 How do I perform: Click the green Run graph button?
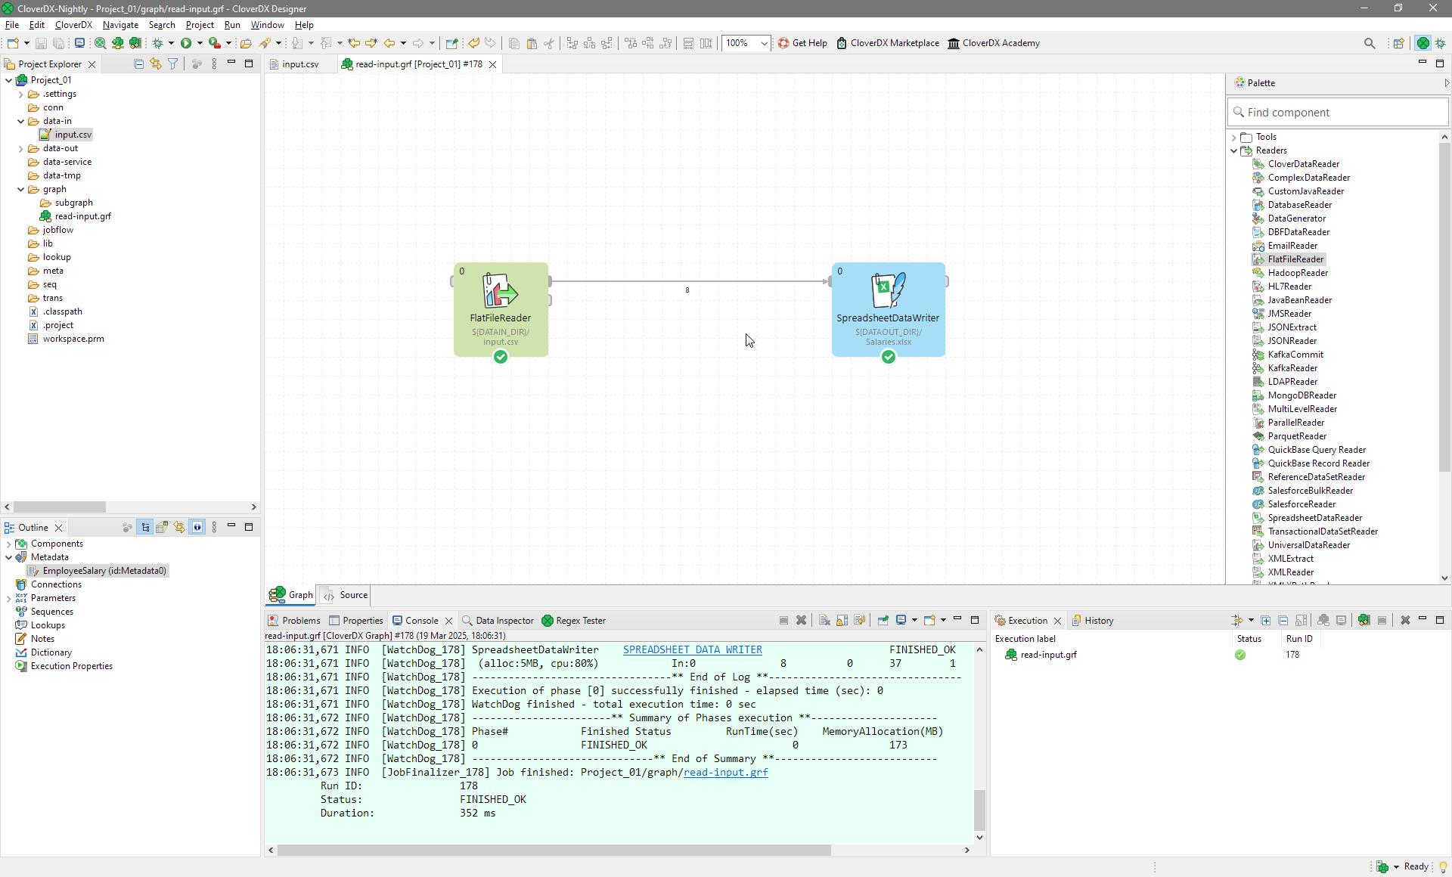coord(185,43)
